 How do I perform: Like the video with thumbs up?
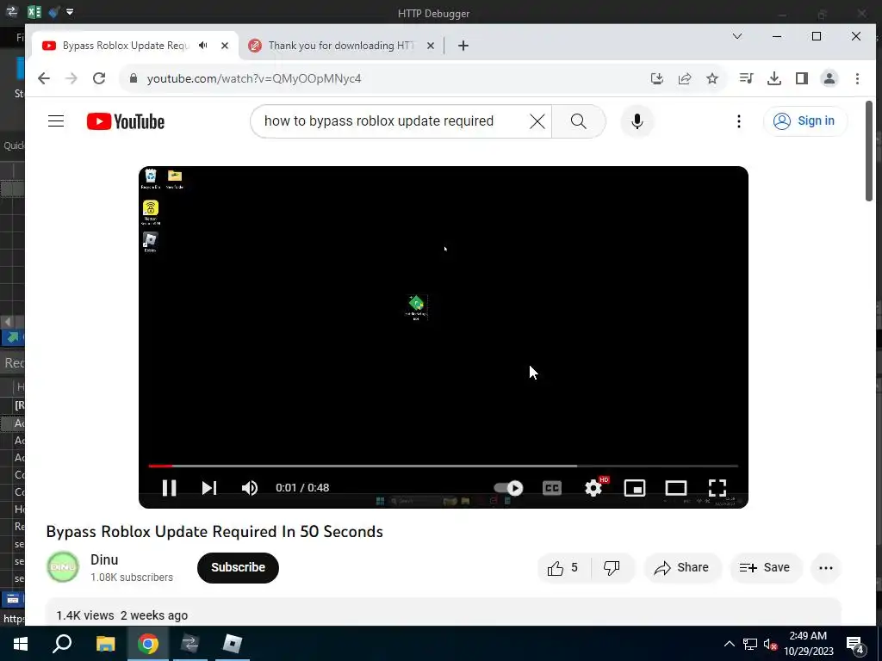pos(563,568)
